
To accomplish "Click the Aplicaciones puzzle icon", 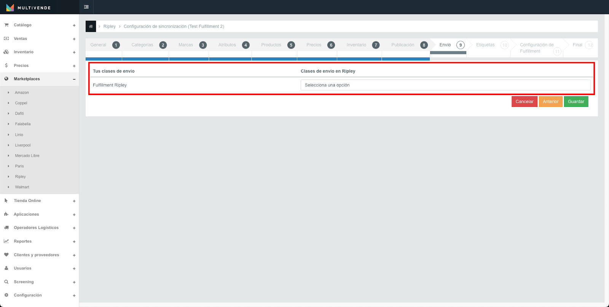I will [x=6, y=214].
